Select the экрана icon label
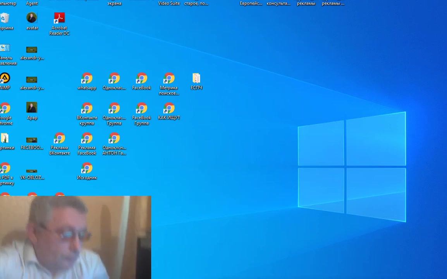447x279 pixels. tap(114, 3)
